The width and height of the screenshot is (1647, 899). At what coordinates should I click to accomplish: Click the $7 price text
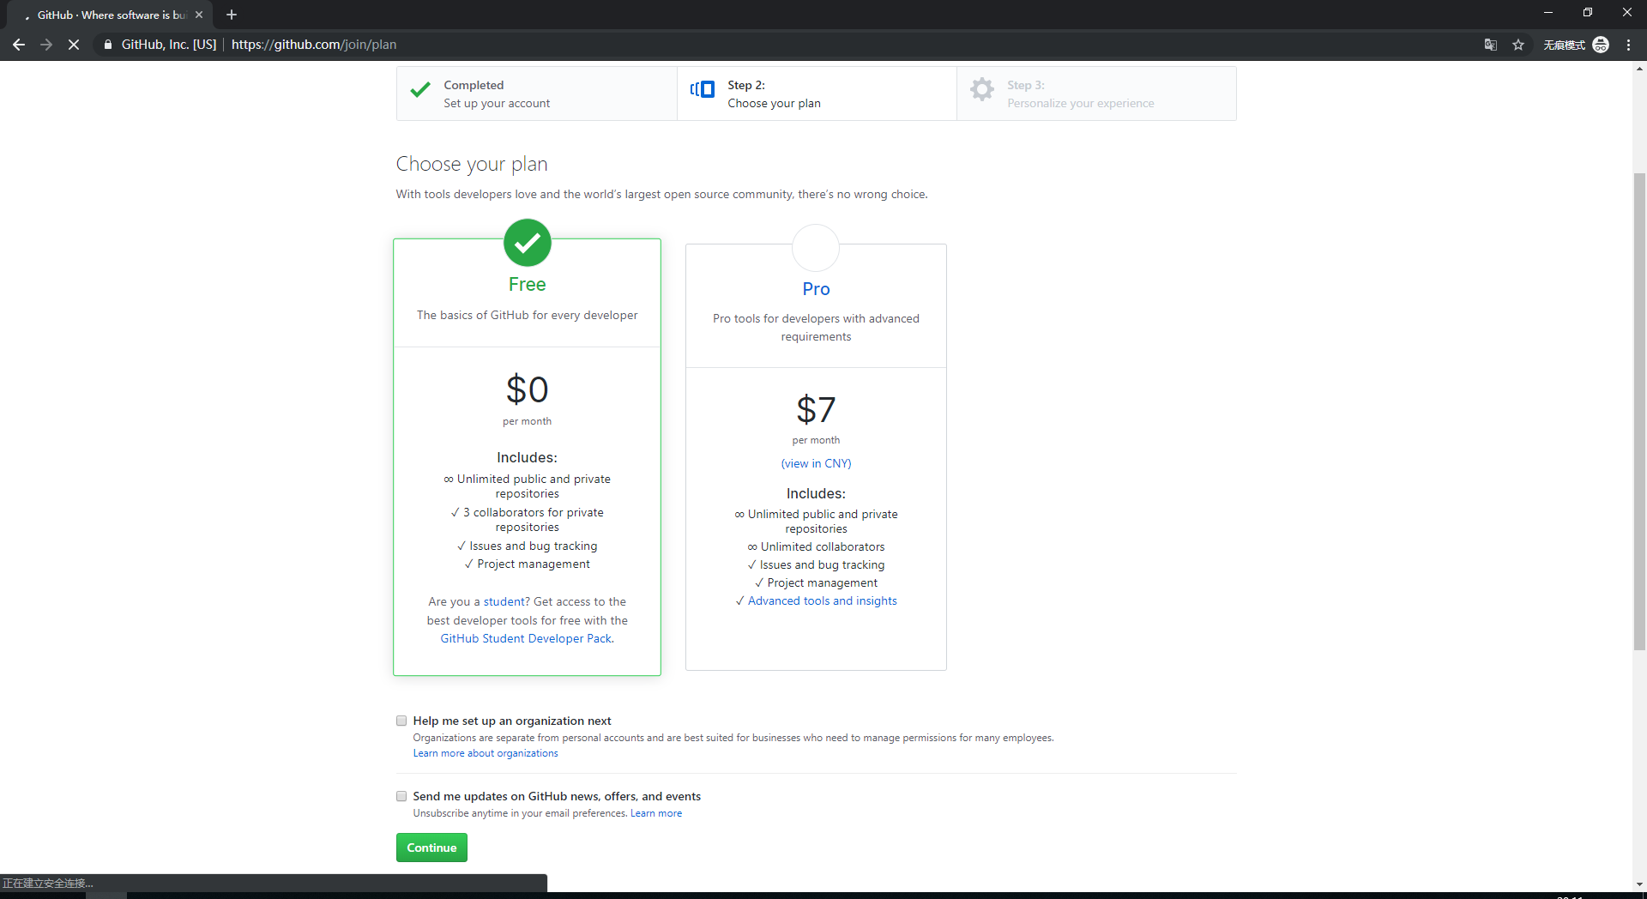coord(816,409)
